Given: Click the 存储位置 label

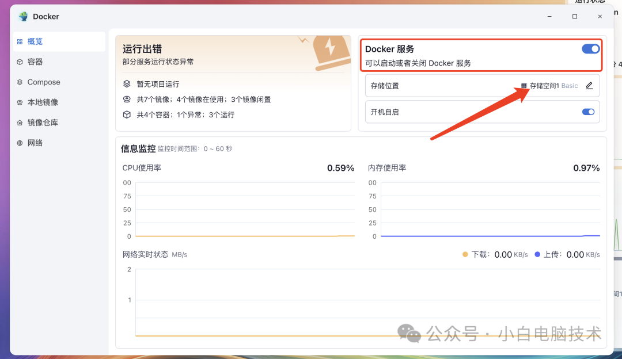Looking at the screenshot, I should pos(384,86).
